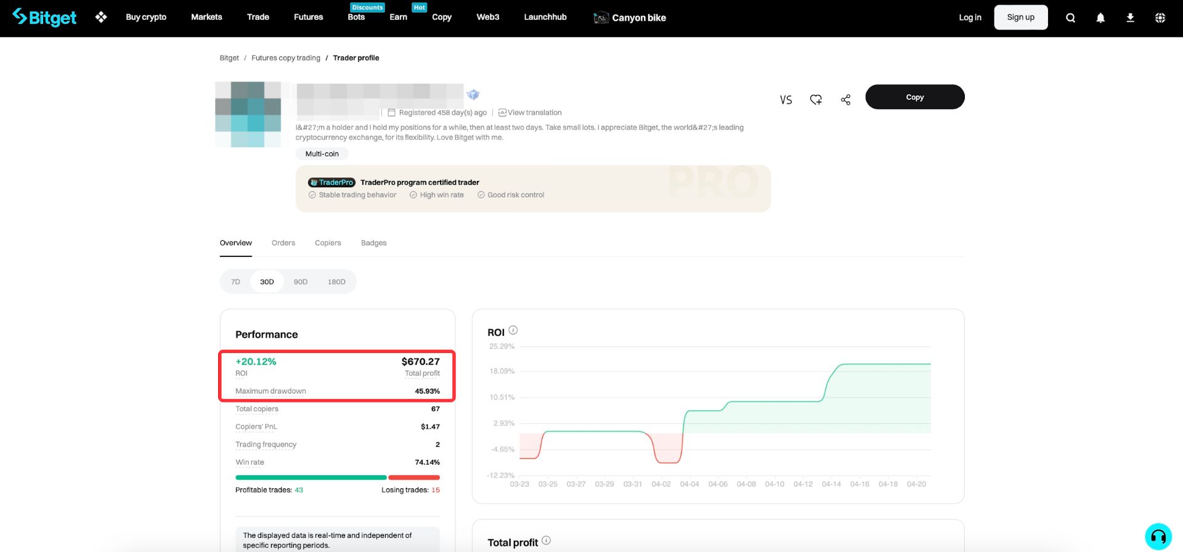Select the 7D time range
The width and height of the screenshot is (1183, 552).
click(235, 282)
